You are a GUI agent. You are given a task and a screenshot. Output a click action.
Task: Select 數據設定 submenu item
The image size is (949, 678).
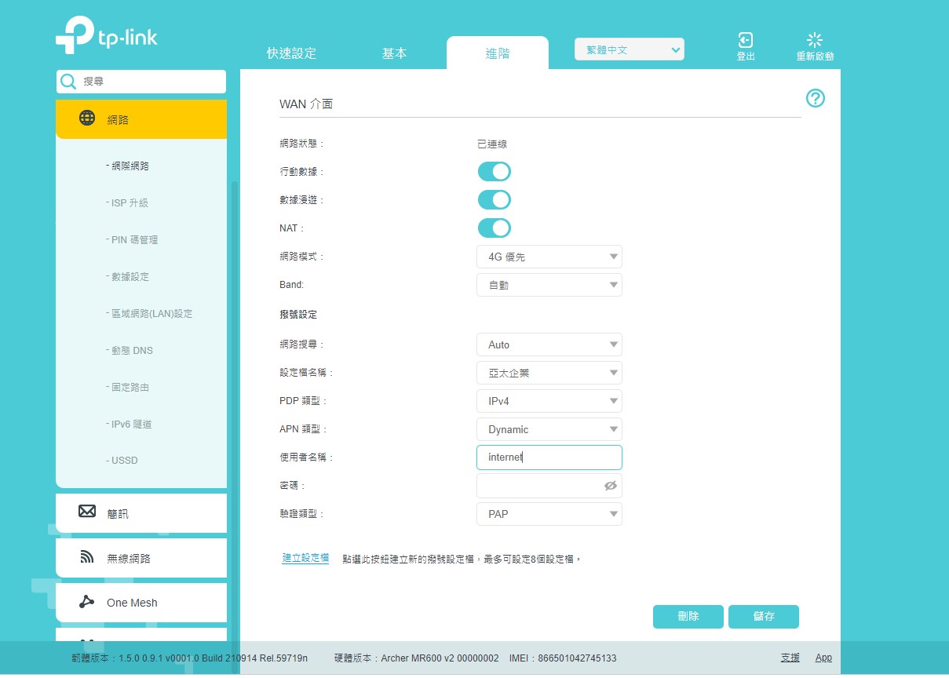pos(129,276)
